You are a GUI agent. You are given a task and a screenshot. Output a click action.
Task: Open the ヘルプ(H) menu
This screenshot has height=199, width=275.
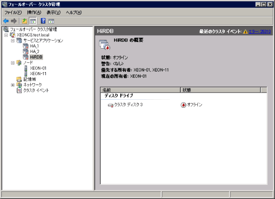(x=74, y=12)
